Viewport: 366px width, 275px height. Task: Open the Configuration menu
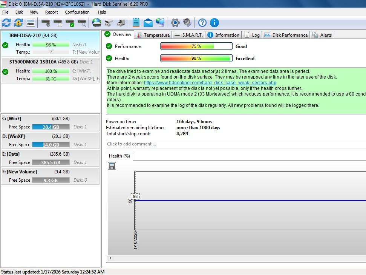[x=77, y=12]
